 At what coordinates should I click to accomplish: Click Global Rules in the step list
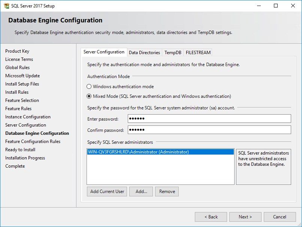(18, 68)
